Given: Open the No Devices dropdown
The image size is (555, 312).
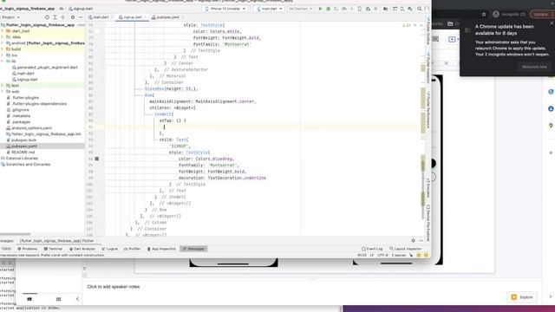Looking at the screenshot, I should click(x=301, y=9).
